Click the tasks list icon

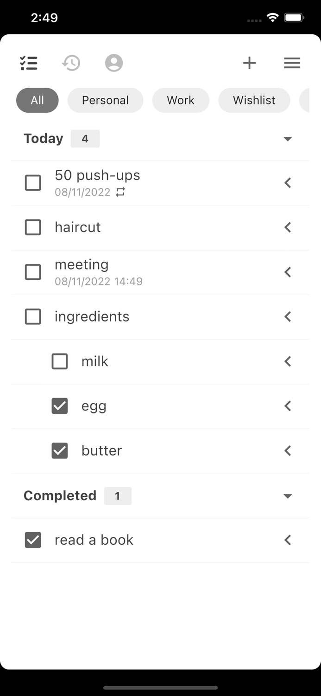[x=29, y=63]
